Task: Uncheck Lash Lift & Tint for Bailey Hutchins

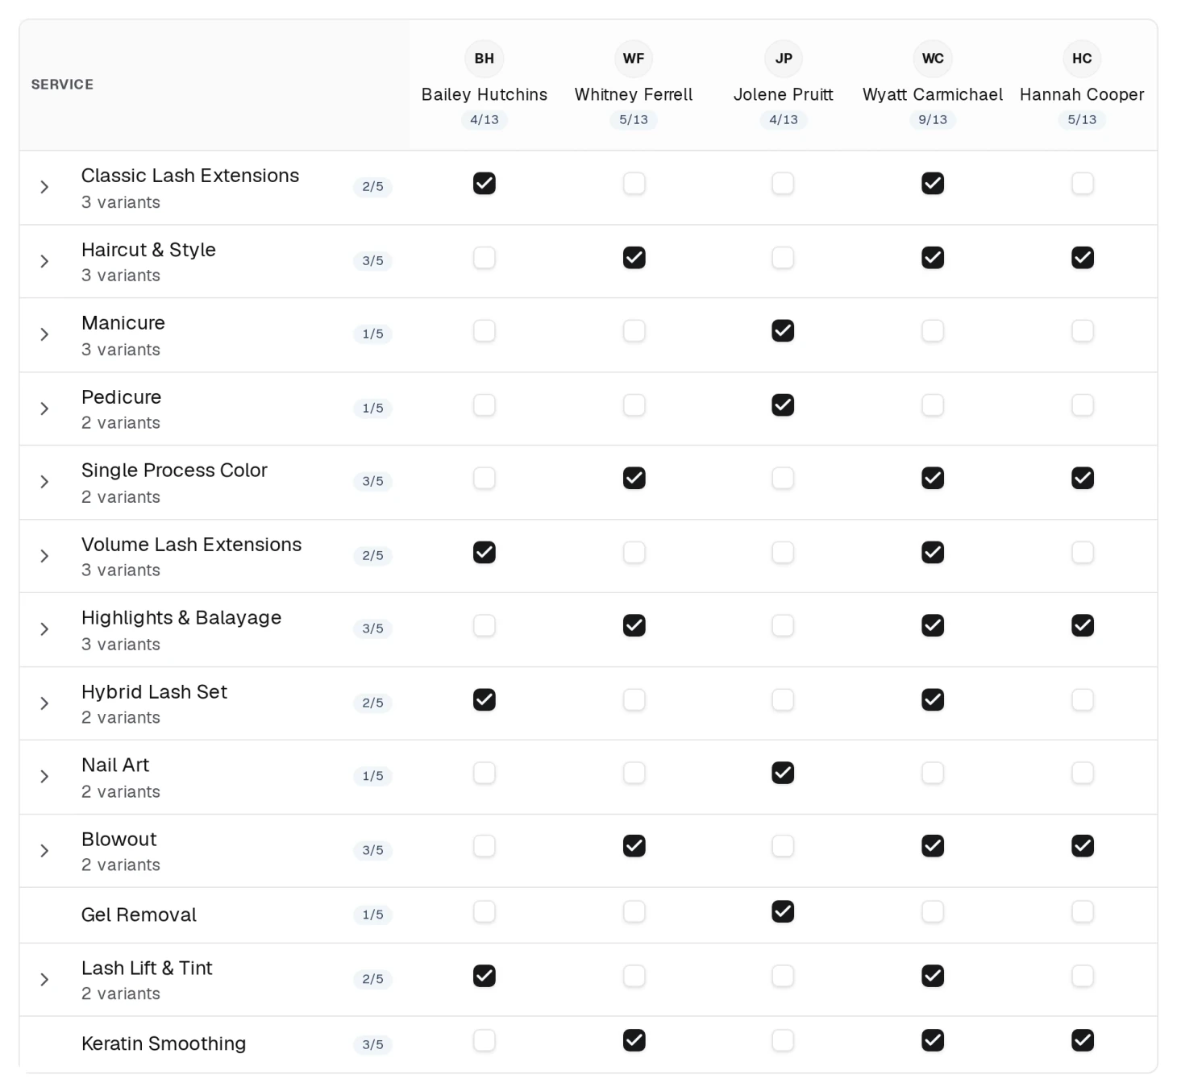Action: [x=485, y=977]
